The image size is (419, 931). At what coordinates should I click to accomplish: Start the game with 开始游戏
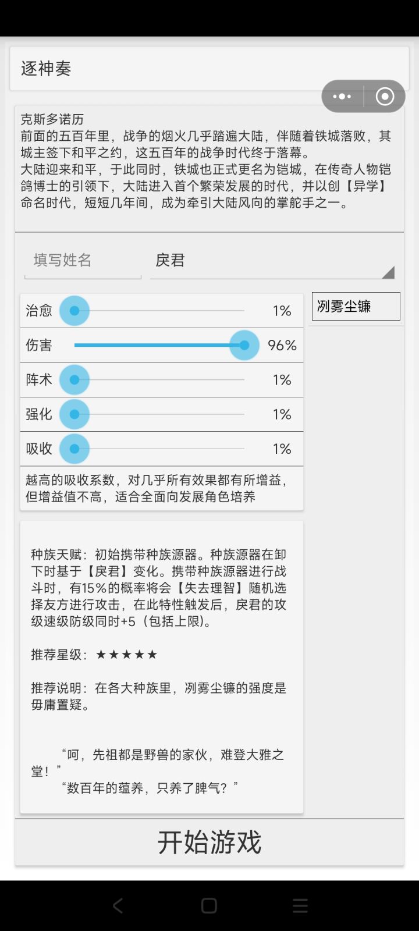coord(210,842)
